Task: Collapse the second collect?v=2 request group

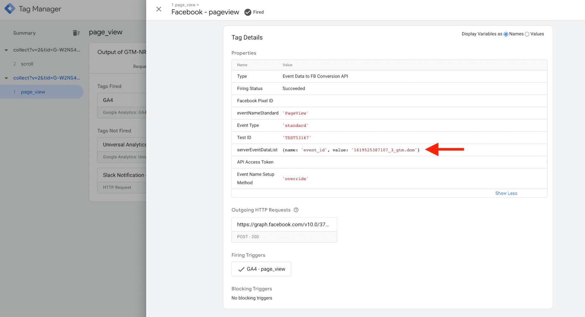Action: pos(6,78)
